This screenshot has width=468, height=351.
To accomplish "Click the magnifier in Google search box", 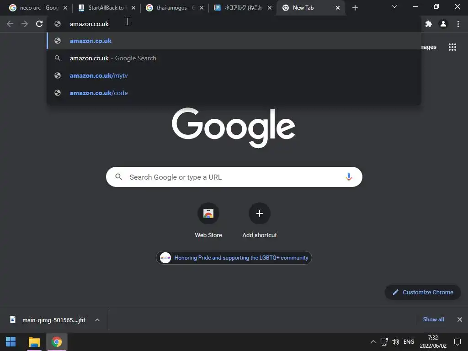I will [x=118, y=177].
